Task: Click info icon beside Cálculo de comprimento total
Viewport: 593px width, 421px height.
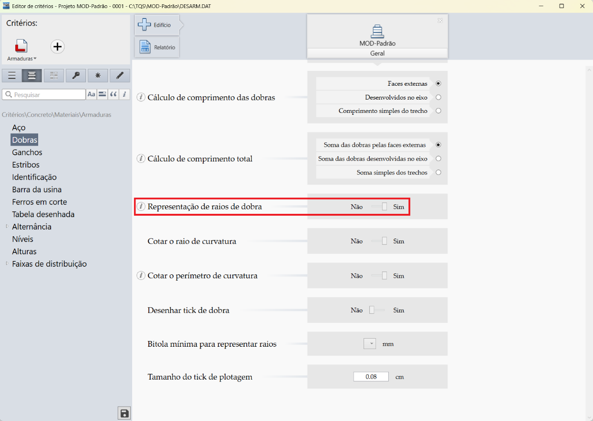Action: (141, 159)
